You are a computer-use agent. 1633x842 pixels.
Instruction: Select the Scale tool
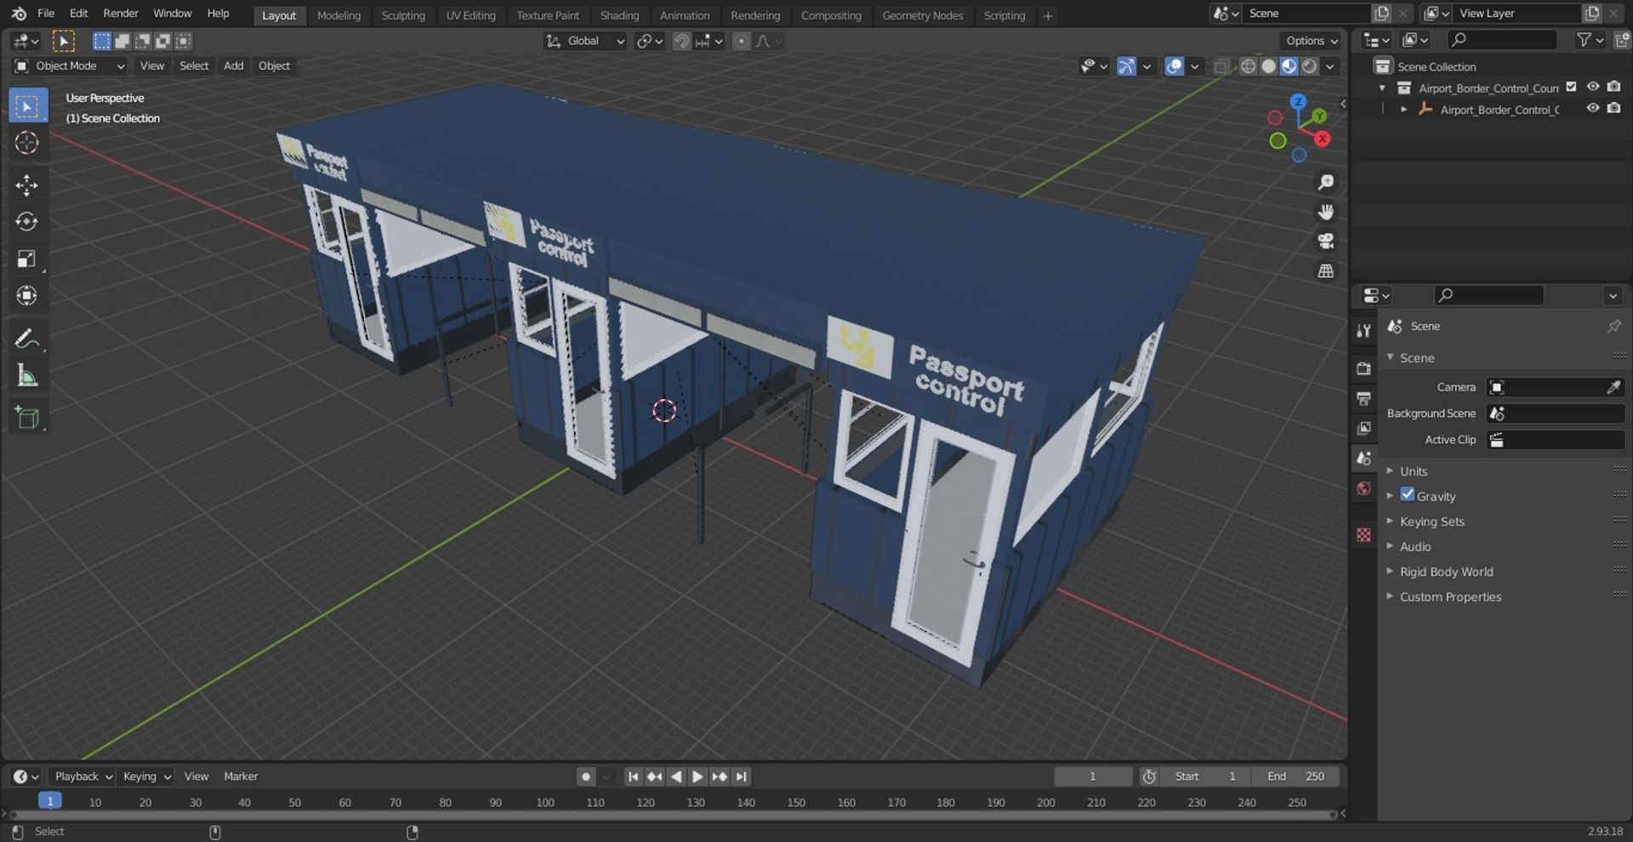(27, 258)
